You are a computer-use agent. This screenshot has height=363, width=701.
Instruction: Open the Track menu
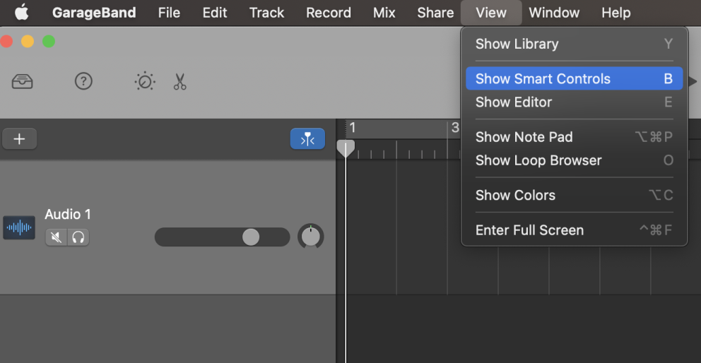(267, 13)
